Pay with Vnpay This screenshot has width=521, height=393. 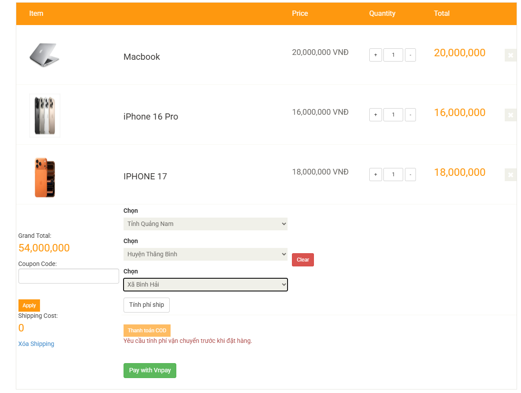[149, 371]
